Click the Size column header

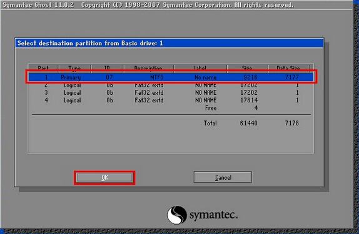[247, 68]
